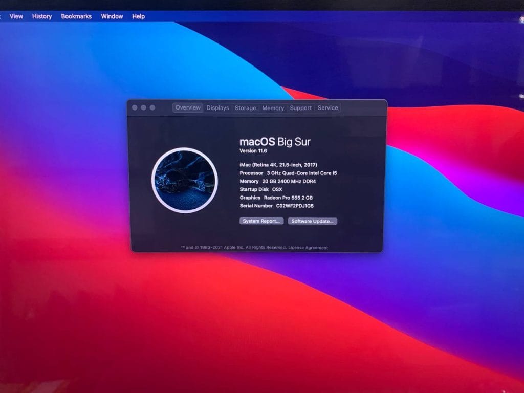Open the View menu

(16, 16)
